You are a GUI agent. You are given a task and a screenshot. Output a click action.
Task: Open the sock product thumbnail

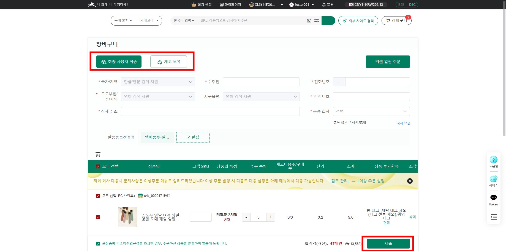coord(128,217)
